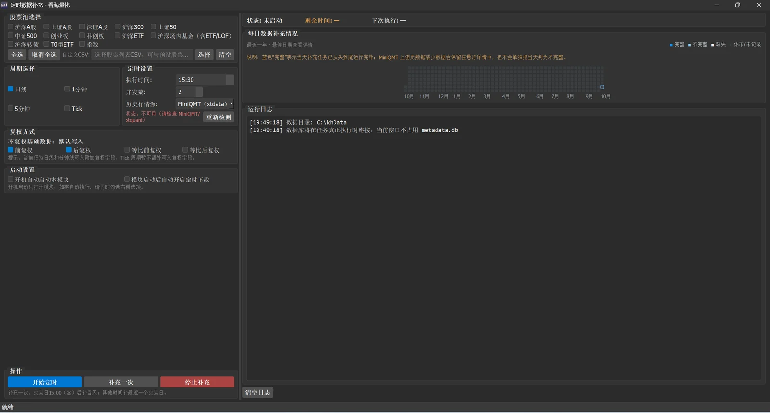The image size is (770, 413).
Task: Enable the 1分钟 period checkbox
Action: click(x=67, y=89)
